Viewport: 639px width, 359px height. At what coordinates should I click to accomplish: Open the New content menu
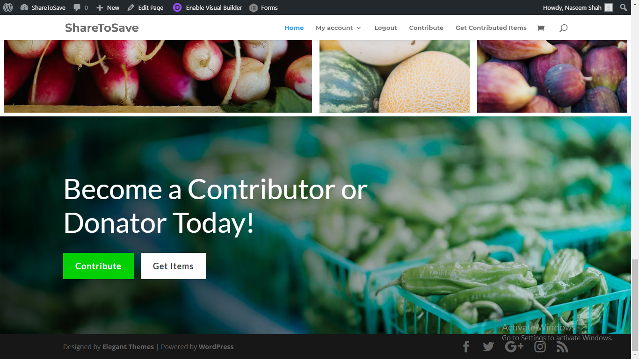pos(108,7)
